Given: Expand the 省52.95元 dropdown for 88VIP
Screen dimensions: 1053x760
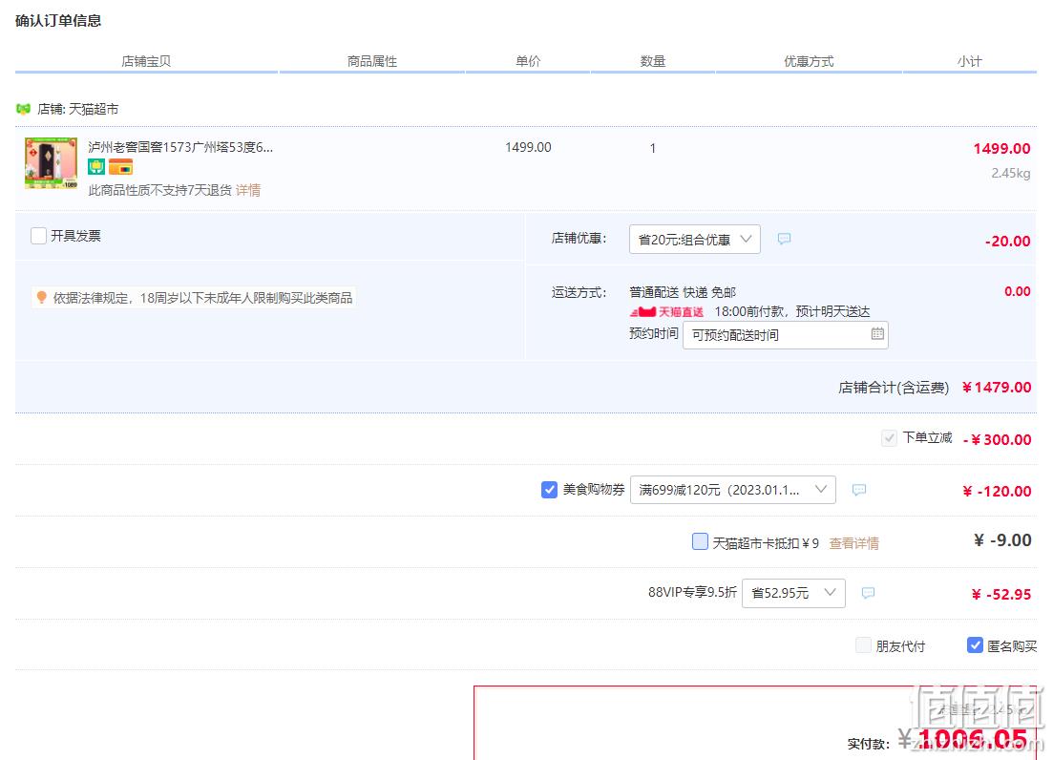Looking at the screenshot, I should tap(793, 593).
